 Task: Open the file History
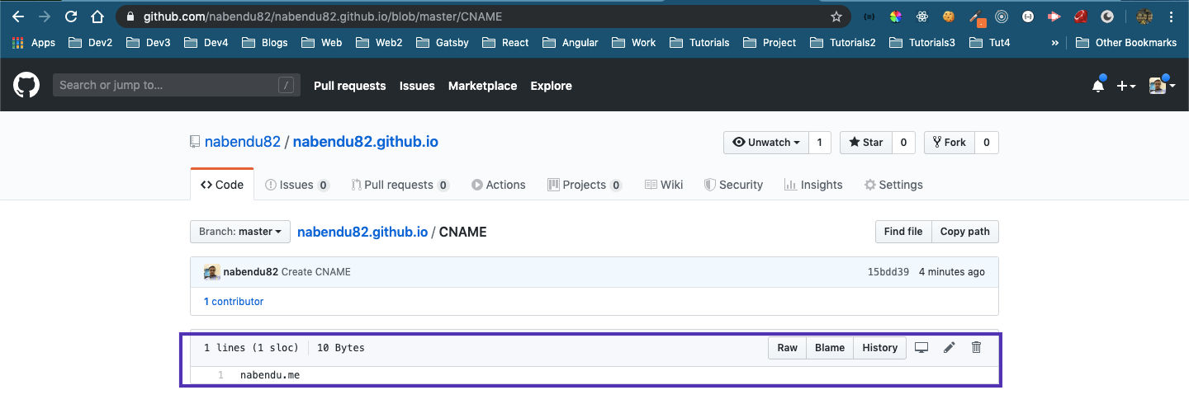pos(880,348)
